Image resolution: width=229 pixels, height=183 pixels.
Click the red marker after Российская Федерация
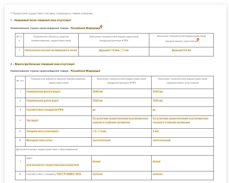(x=101, y=27)
